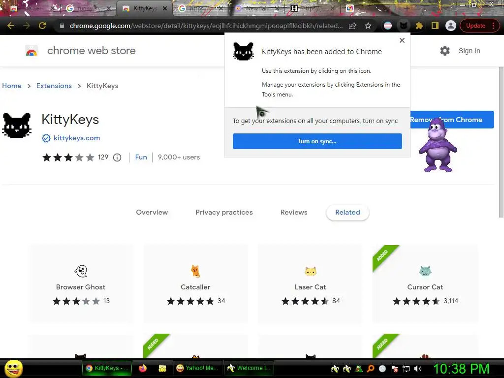Click Sign in link
This screenshot has width=504, height=378.
click(469, 51)
